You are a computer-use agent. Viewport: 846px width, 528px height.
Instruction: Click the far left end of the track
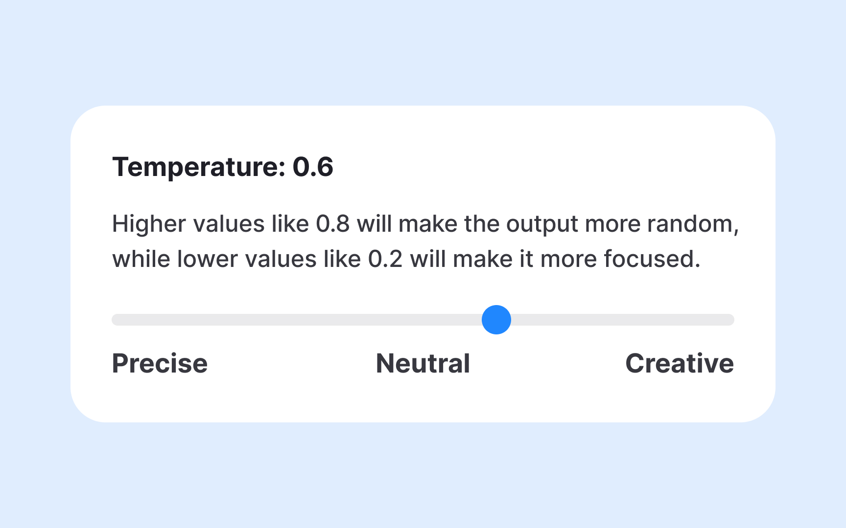pyautogui.click(x=117, y=319)
